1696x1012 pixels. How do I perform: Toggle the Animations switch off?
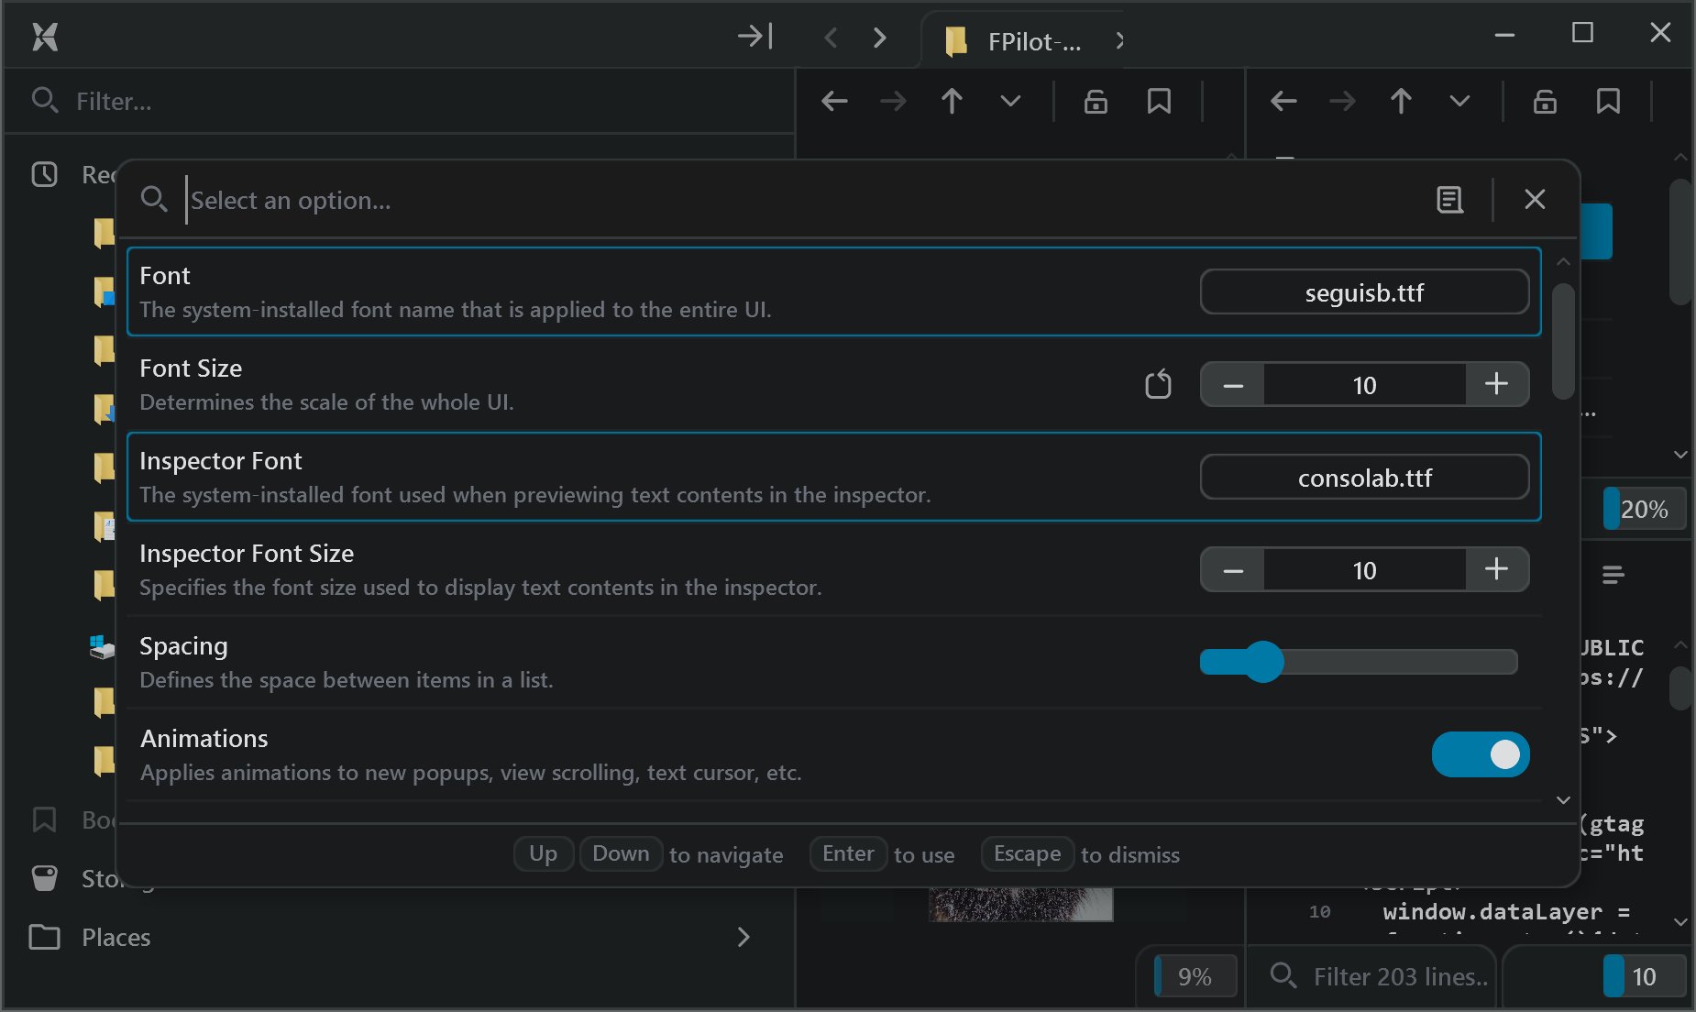click(x=1480, y=754)
